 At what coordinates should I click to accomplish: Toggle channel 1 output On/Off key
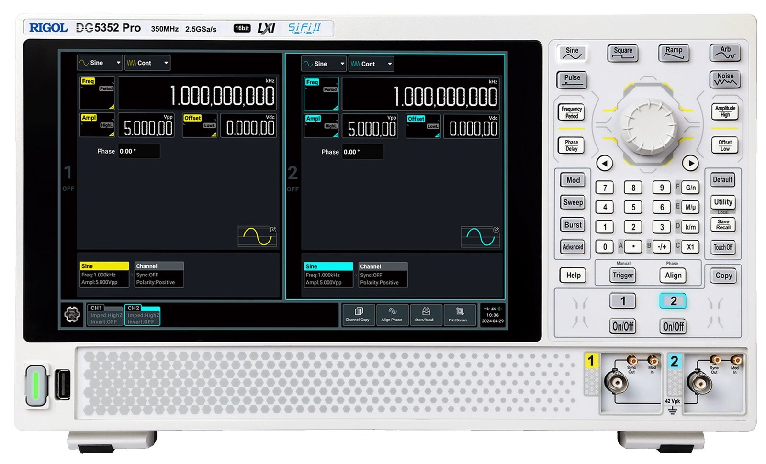click(x=623, y=326)
